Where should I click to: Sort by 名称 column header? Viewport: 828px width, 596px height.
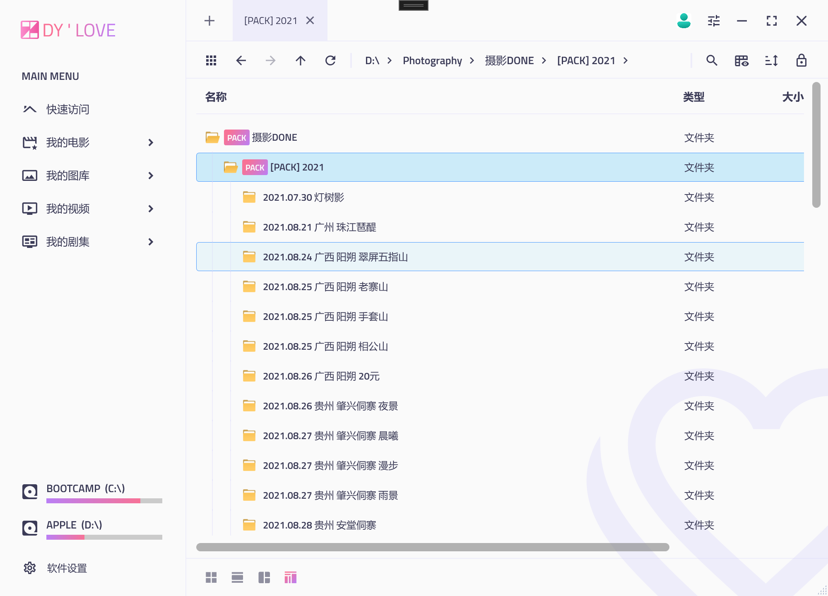pos(216,97)
